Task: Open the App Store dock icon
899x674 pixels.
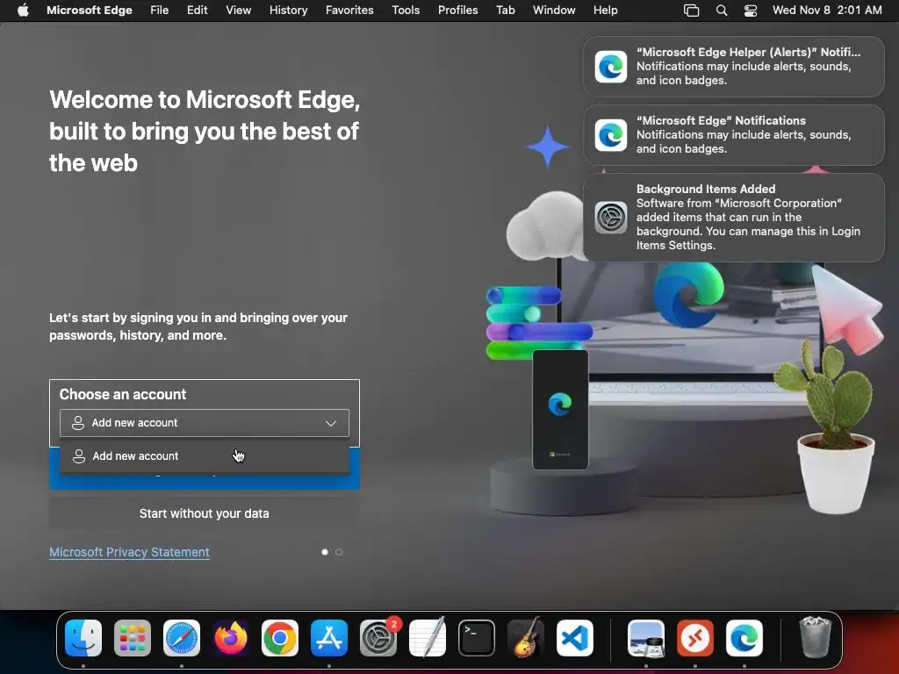Action: tap(329, 638)
